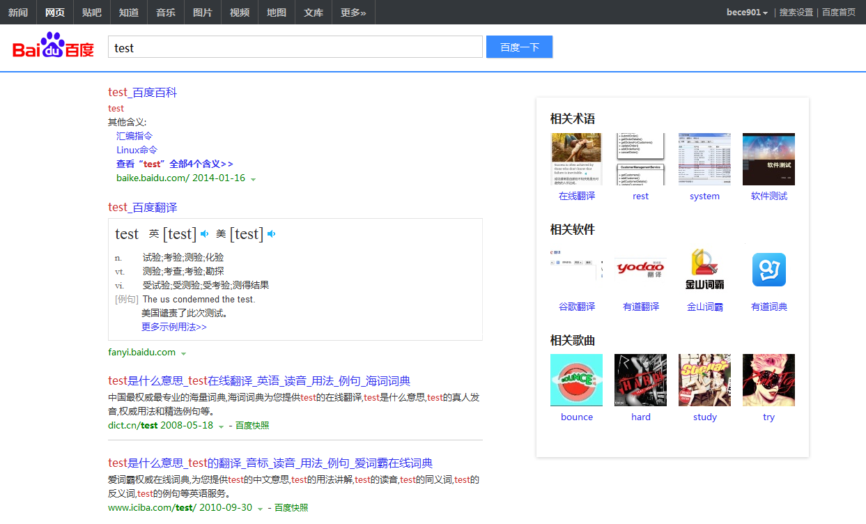Open the 汇编指令 meaning link
The height and width of the screenshot is (524, 866).
coord(134,136)
